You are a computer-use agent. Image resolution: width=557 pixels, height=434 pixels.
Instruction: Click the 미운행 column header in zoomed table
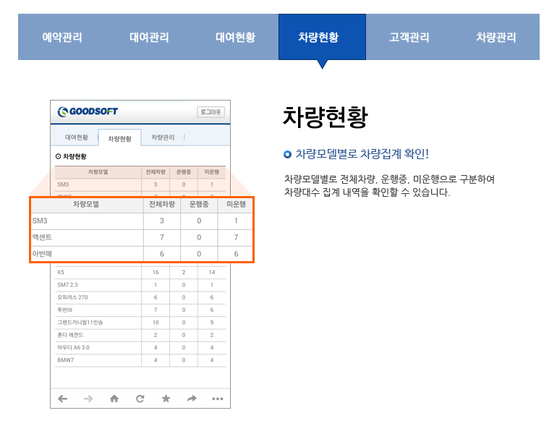click(x=236, y=205)
